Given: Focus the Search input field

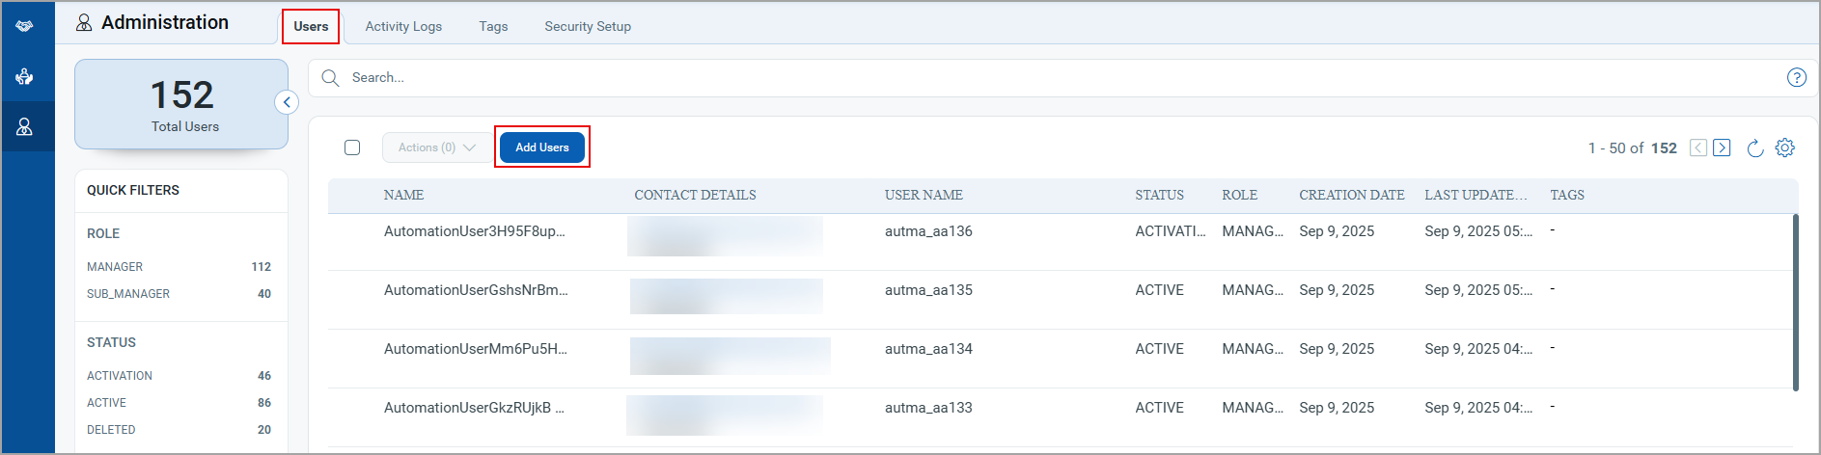Looking at the screenshot, I should pos(1062,78).
